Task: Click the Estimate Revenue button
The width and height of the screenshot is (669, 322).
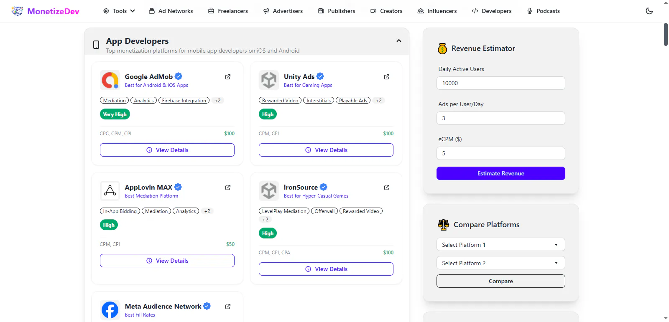Action: point(501,173)
